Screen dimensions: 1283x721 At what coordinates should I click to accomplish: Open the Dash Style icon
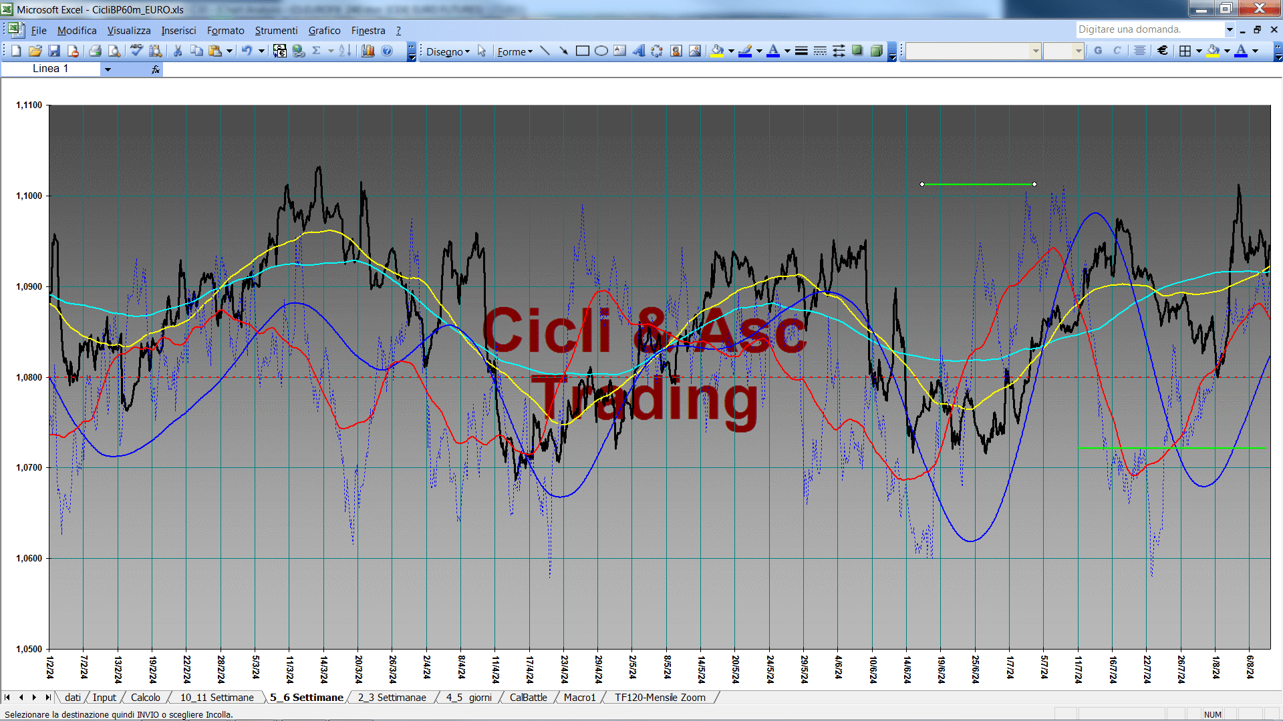coord(820,51)
